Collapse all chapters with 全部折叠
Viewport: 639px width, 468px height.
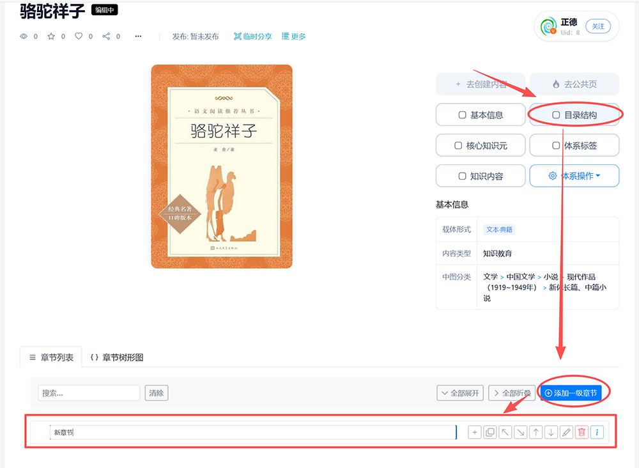[512, 393]
